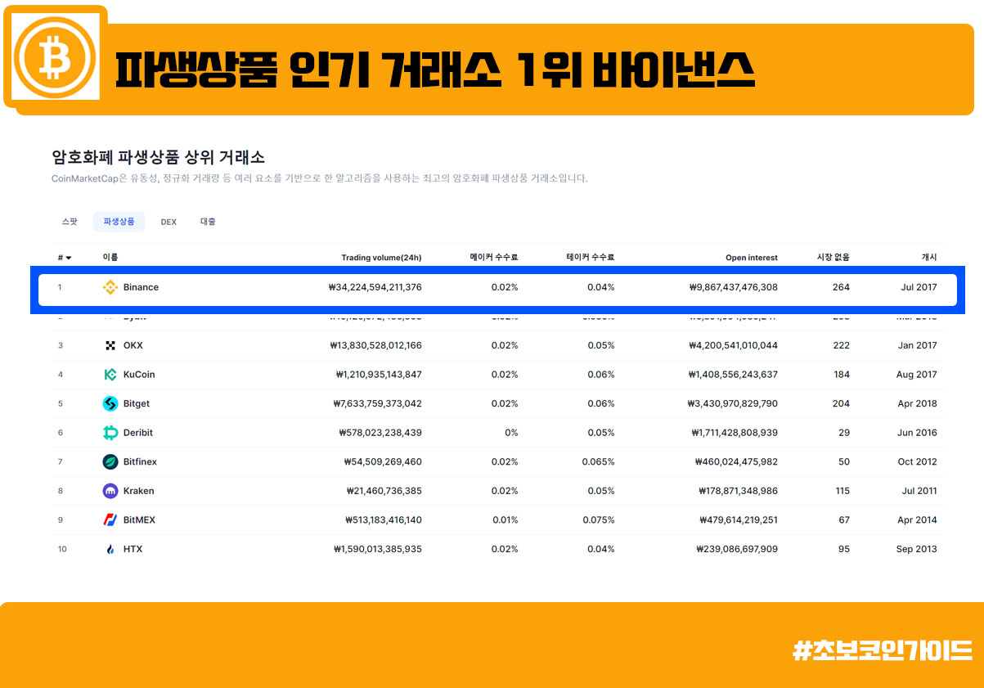Image resolution: width=984 pixels, height=688 pixels.
Task: Click the OKX logo icon
Action: (110, 345)
